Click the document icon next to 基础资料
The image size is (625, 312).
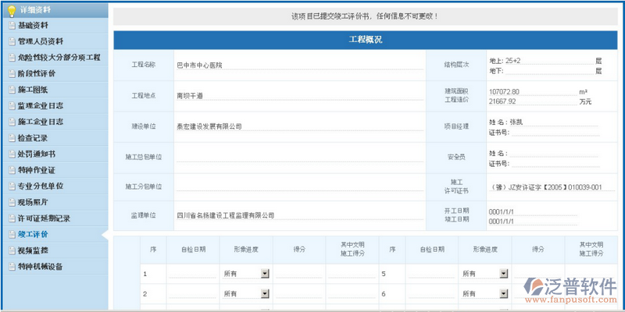[x=10, y=25]
